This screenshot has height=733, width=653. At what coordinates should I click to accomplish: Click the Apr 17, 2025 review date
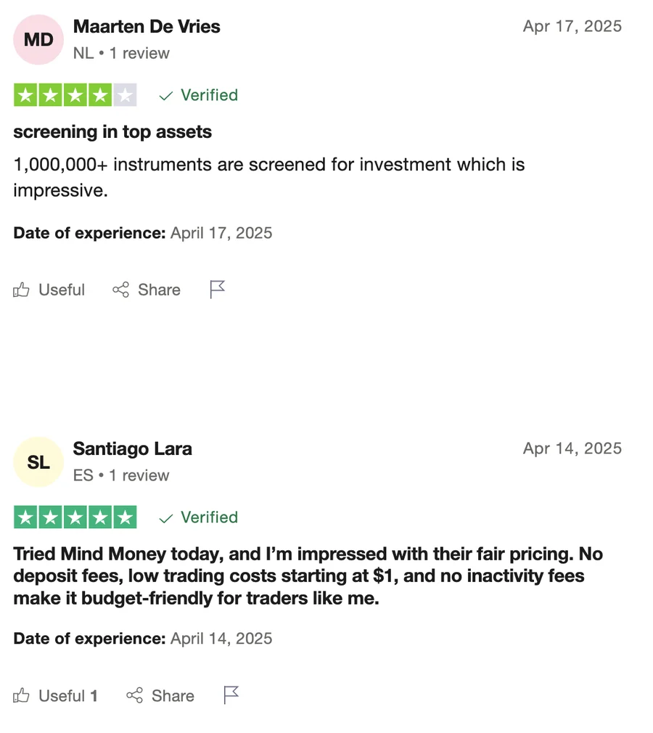572,26
